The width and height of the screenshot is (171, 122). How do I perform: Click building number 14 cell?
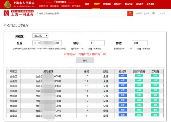[x=87, y=96]
